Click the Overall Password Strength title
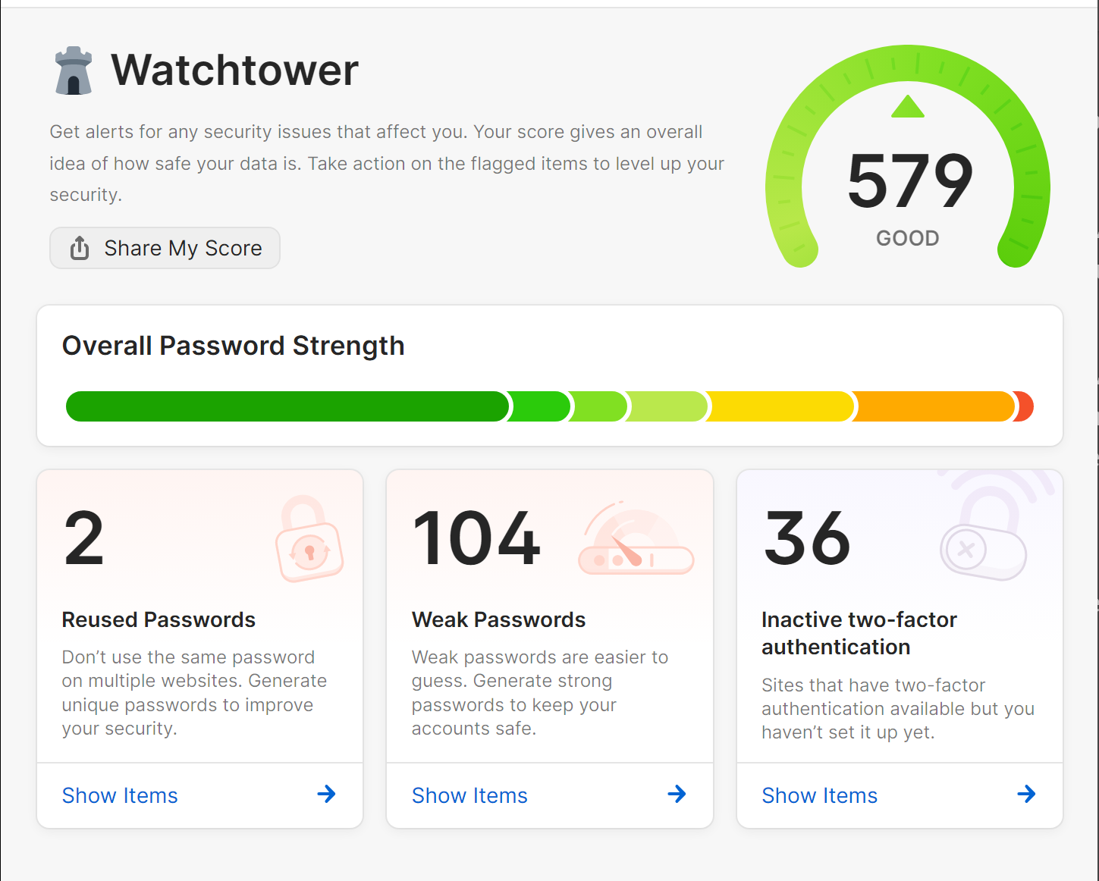1099x881 pixels. (x=234, y=346)
